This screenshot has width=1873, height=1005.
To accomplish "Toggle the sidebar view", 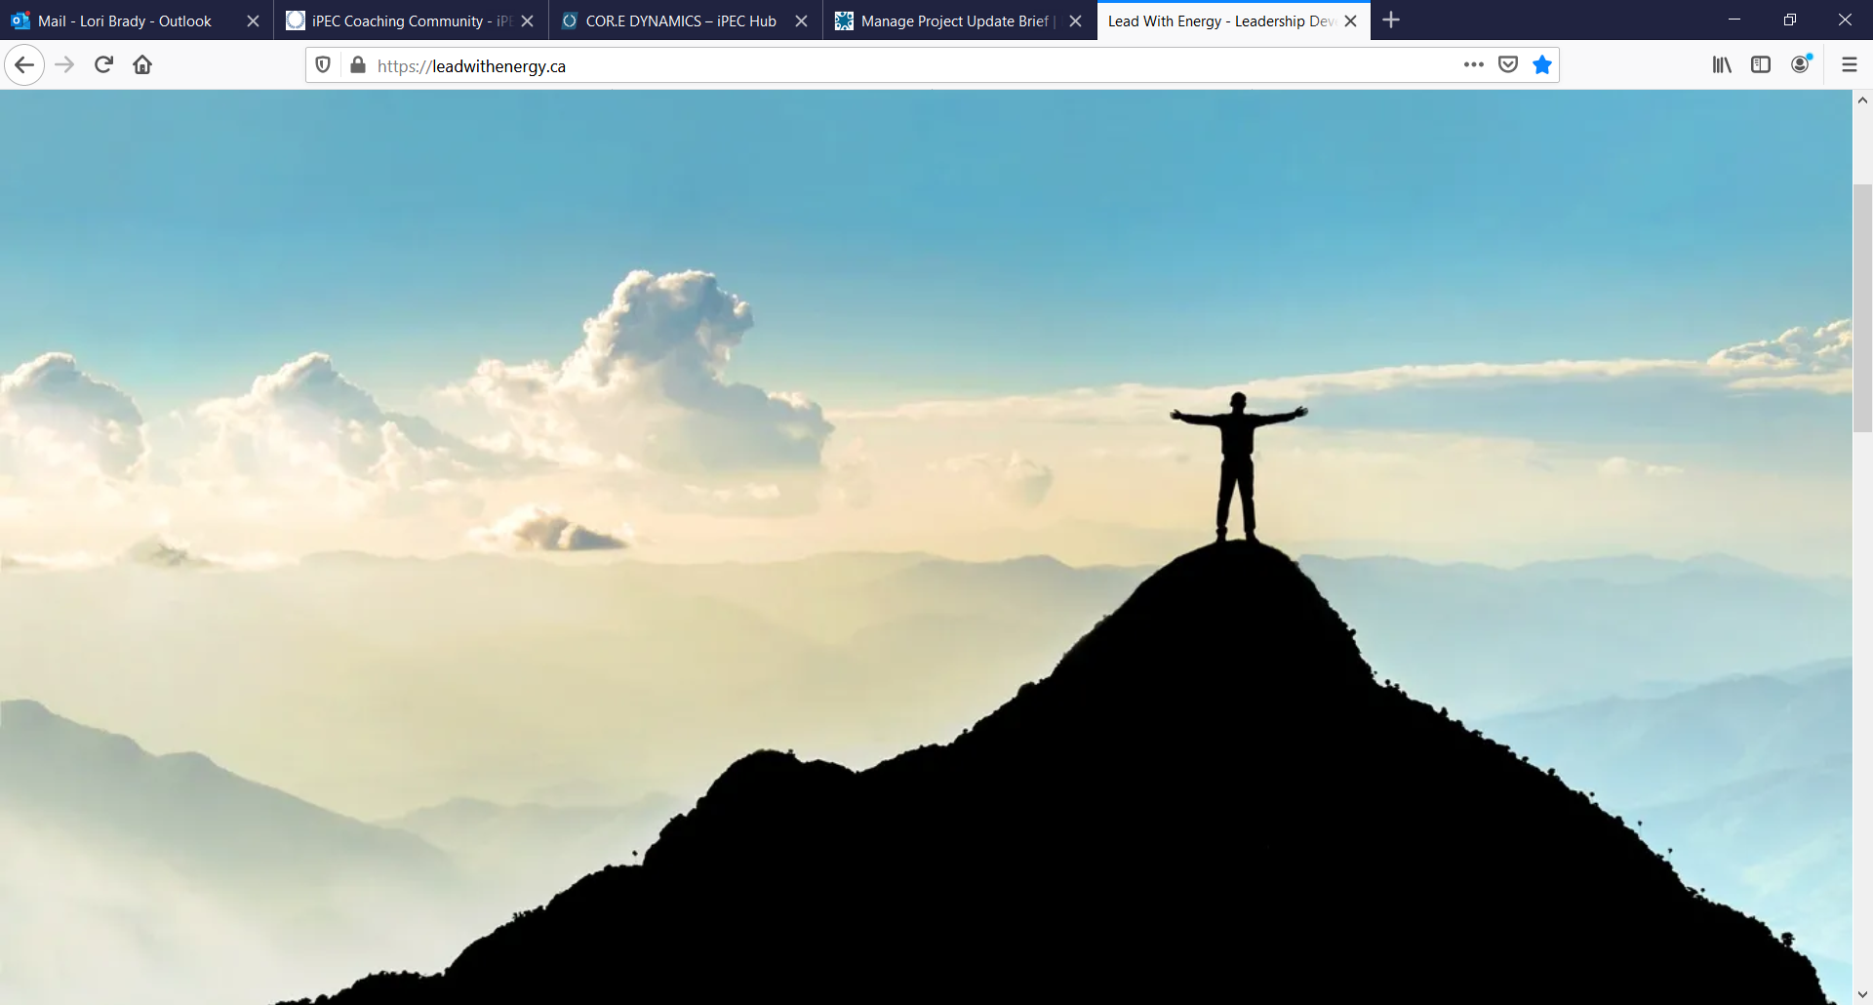I will (1761, 65).
